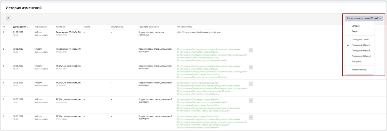This screenshot has height=131, width=387.
Task: Choose "Вчера" from the period menu
Action: (354, 31)
